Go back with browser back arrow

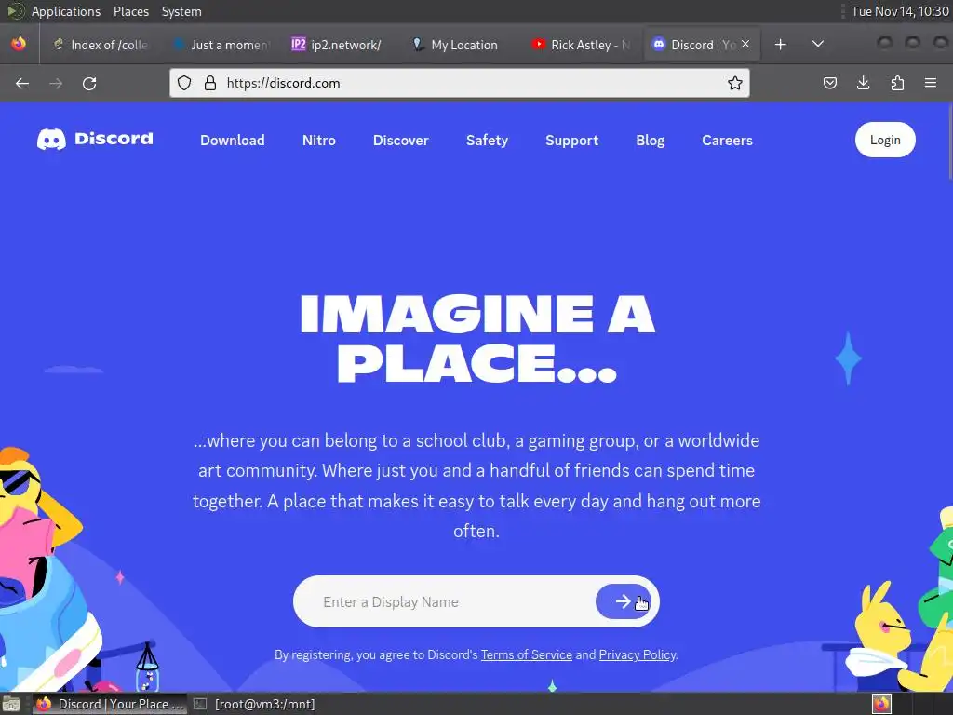click(x=22, y=83)
